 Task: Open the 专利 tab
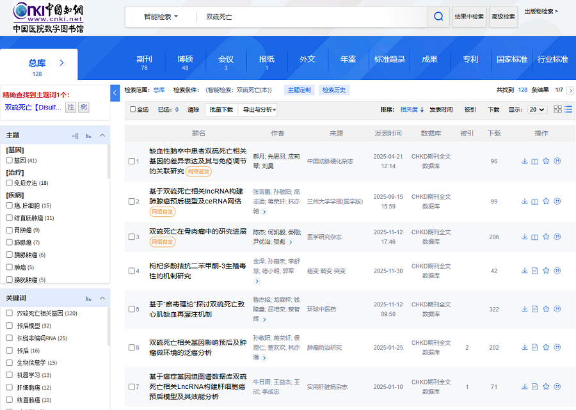tap(470, 59)
